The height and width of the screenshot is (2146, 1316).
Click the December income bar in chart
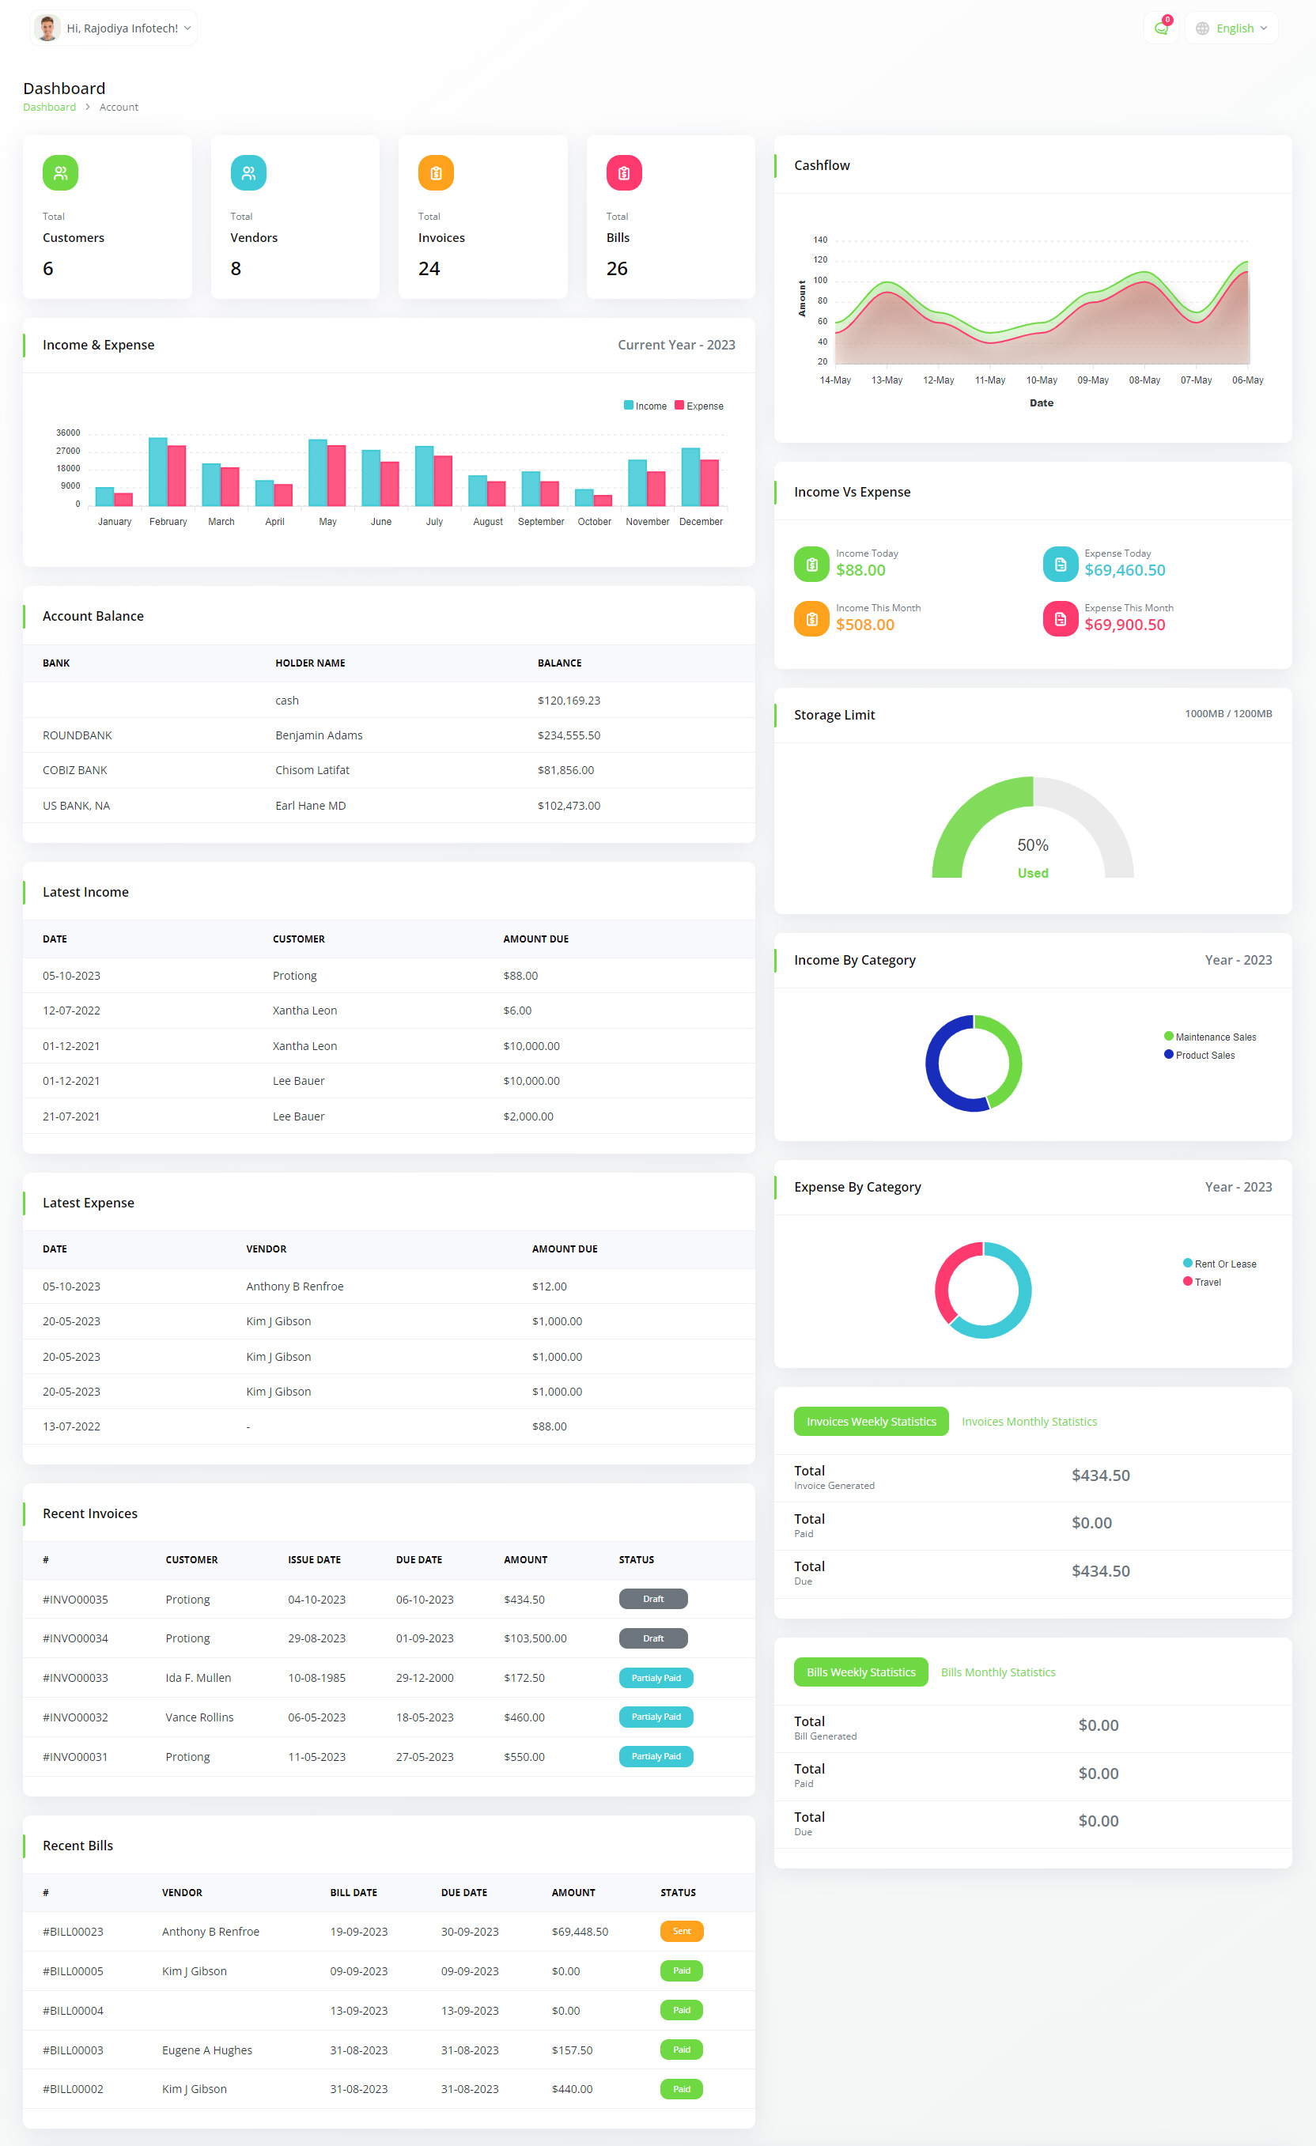pyautogui.click(x=690, y=476)
